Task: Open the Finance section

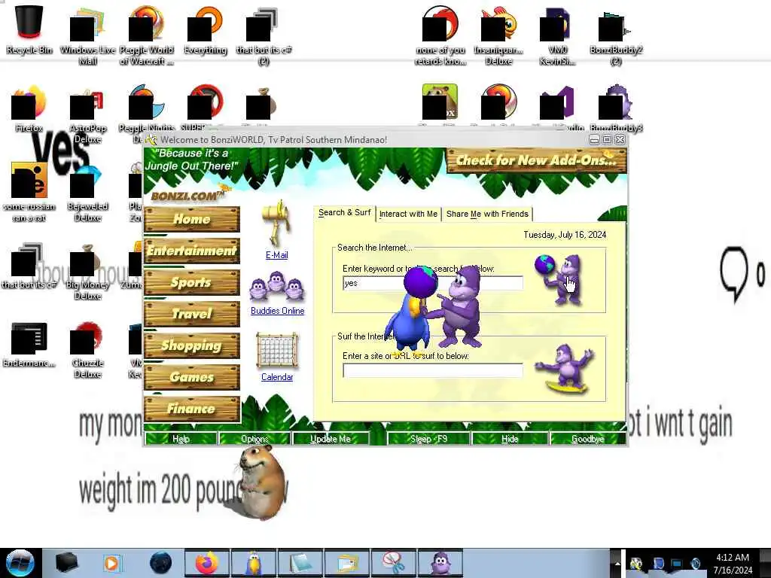Action: coord(192,409)
